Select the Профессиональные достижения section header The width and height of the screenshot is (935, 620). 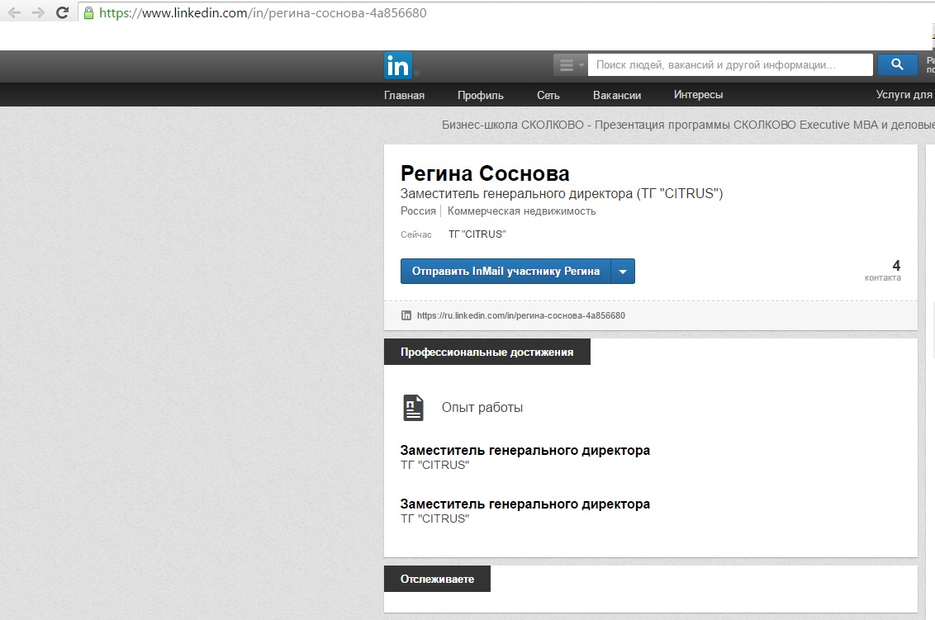point(487,353)
